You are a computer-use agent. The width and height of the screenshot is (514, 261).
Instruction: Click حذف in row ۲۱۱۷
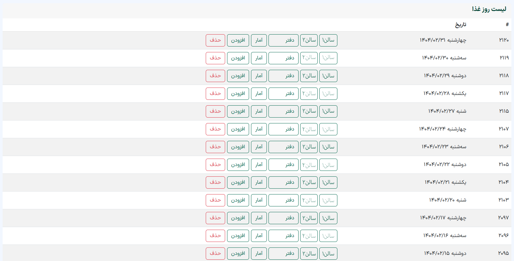pos(215,94)
